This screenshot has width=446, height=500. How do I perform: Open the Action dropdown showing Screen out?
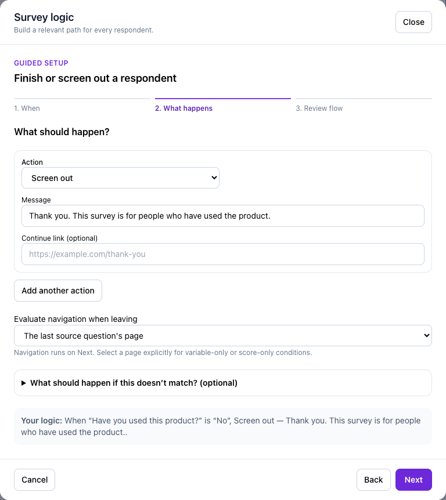tap(120, 178)
